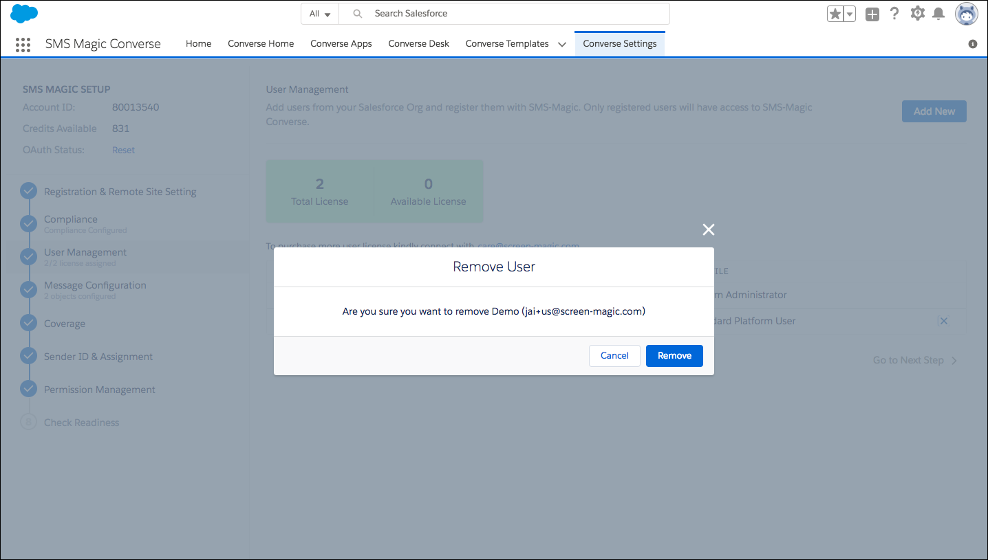The image size is (988, 560).
Task: Click the SMS Magic Converse app name
Action: click(x=103, y=44)
